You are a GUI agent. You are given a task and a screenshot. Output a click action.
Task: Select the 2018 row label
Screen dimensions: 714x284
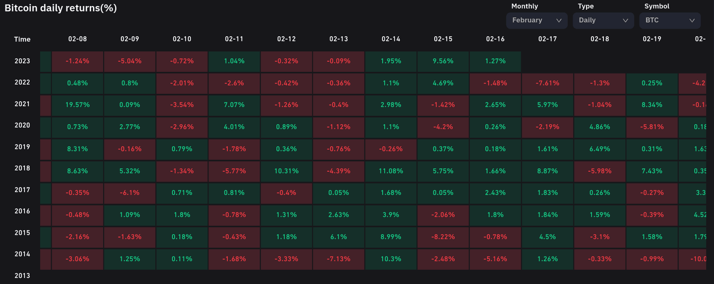point(22,168)
